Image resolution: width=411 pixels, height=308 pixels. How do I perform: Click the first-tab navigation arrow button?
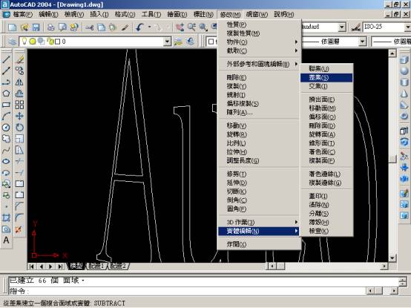point(32,266)
